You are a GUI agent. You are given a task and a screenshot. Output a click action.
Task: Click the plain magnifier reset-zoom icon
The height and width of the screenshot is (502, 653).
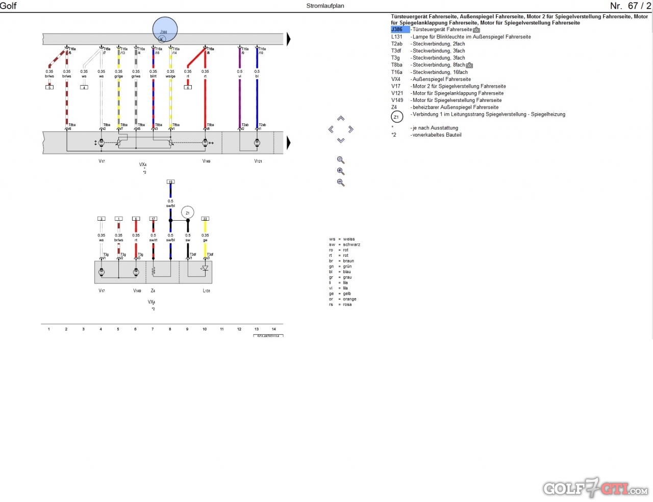click(341, 160)
